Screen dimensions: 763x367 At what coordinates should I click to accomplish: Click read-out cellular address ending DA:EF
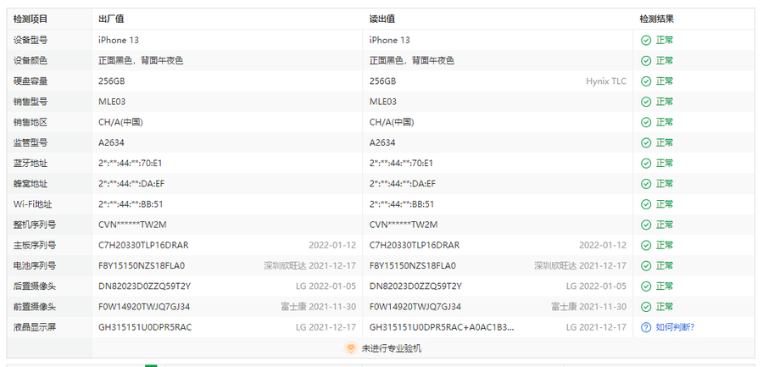tap(403, 183)
